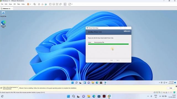Take a snapshot of this virtual machine

click(x=39, y=4)
